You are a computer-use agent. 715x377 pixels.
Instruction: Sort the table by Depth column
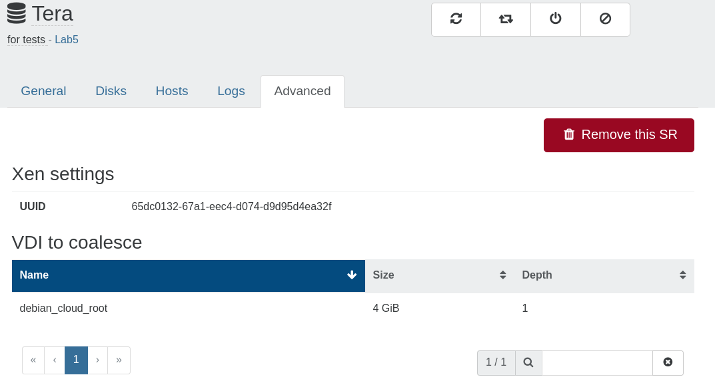pos(604,275)
